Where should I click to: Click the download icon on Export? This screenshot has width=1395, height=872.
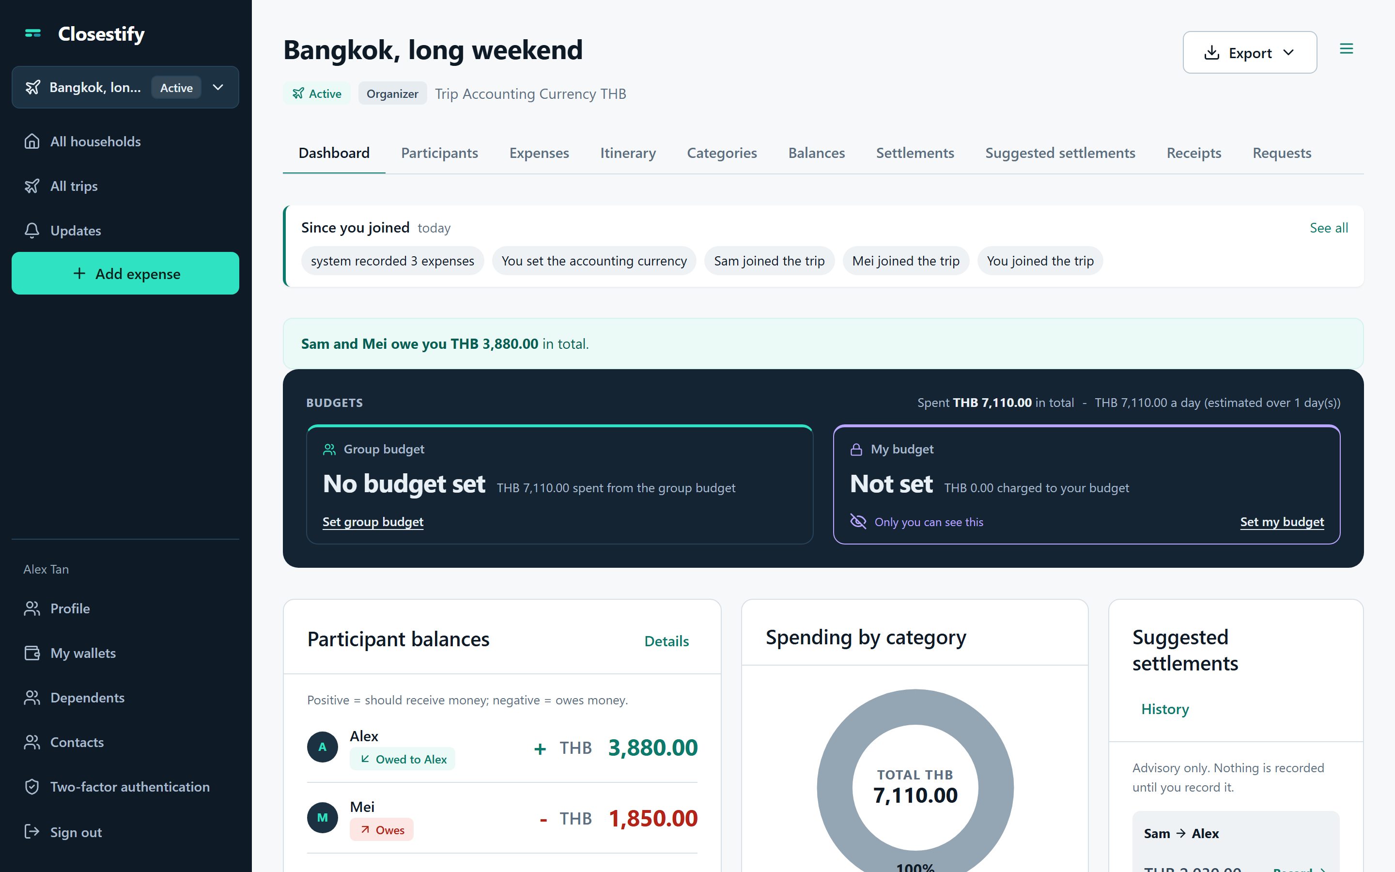tap(1212, 52)
